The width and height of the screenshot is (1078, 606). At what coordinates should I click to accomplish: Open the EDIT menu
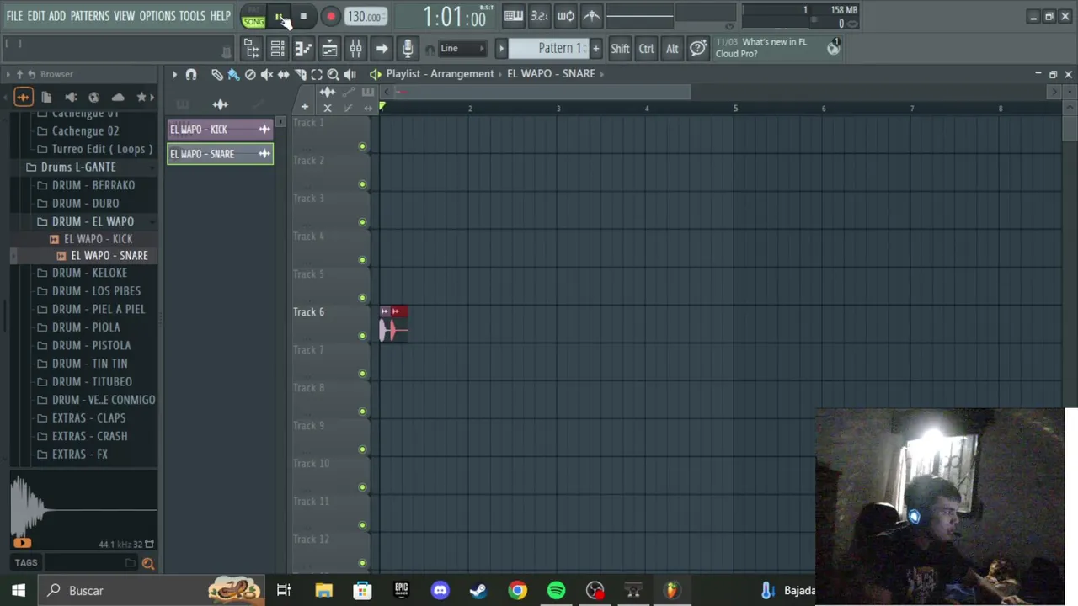(36, 16)
